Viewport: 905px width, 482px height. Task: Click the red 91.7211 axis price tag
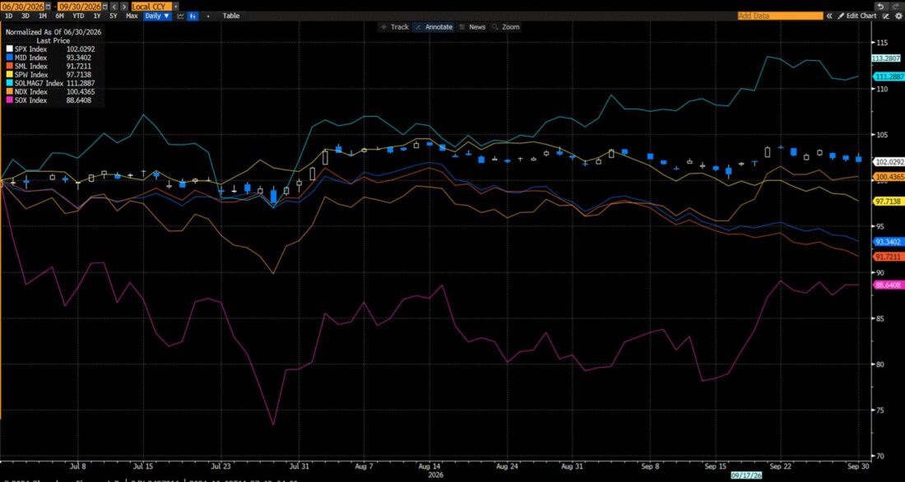(889, 257)
